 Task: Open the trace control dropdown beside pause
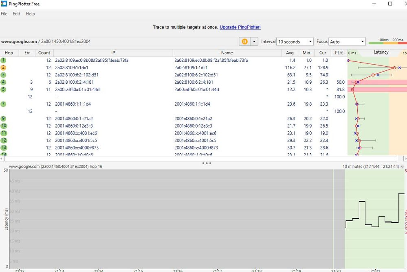253,41
